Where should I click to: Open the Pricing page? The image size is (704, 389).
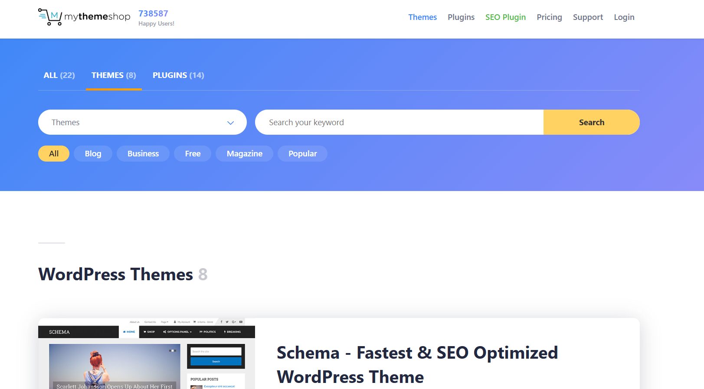tap(549, 17)
